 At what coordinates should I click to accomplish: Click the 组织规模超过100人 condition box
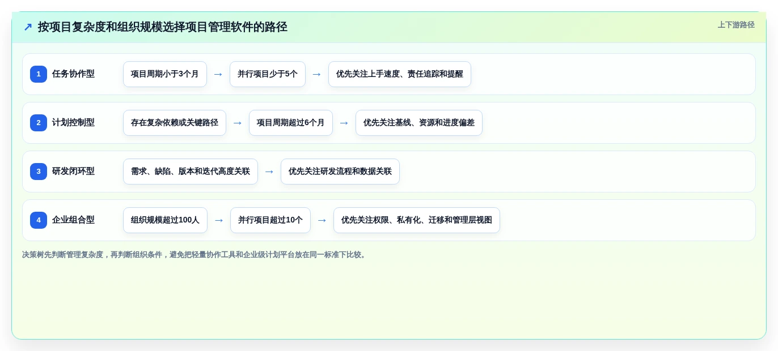[x=165, y=220]
